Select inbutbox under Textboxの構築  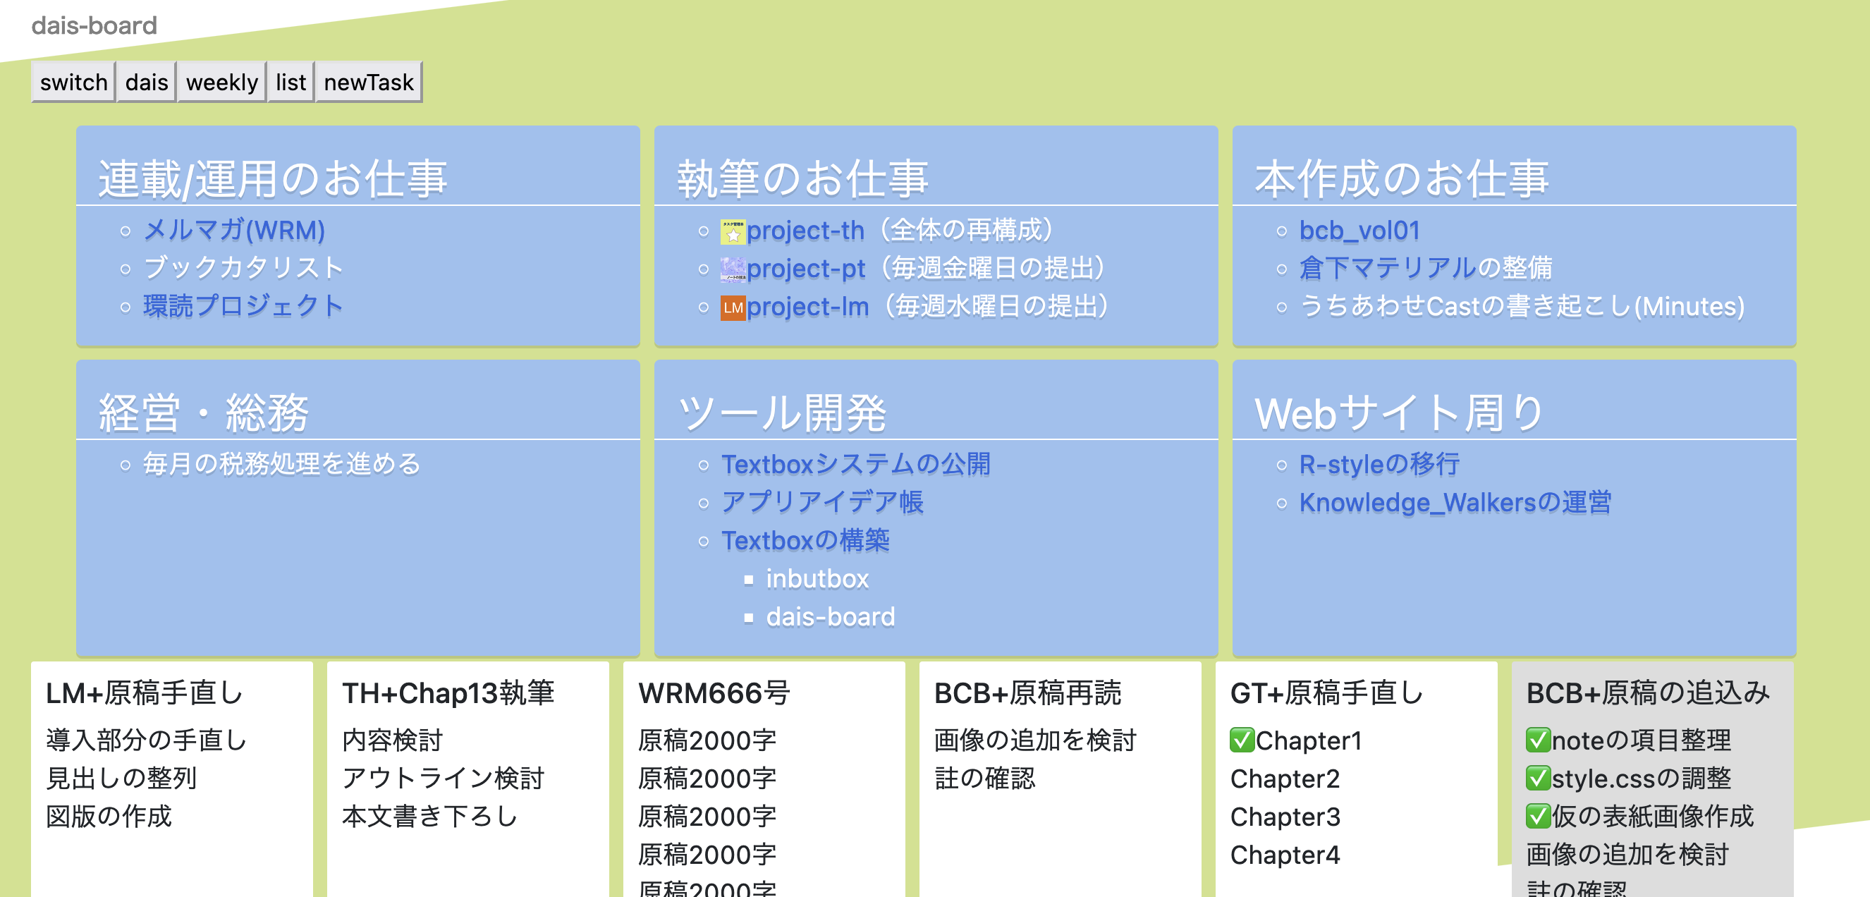[817, 578]
